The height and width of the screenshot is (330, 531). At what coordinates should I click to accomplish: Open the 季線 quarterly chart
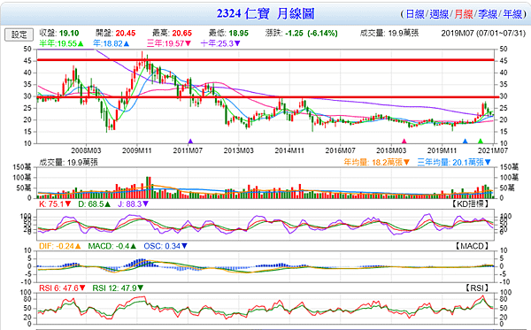click(x=488, y=14)
